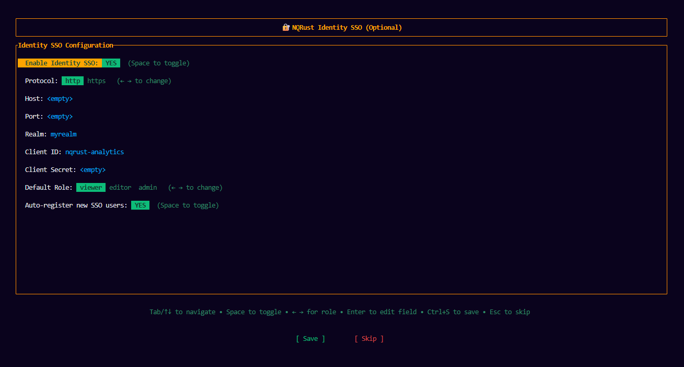Select the https protocol option

[96, 81]
